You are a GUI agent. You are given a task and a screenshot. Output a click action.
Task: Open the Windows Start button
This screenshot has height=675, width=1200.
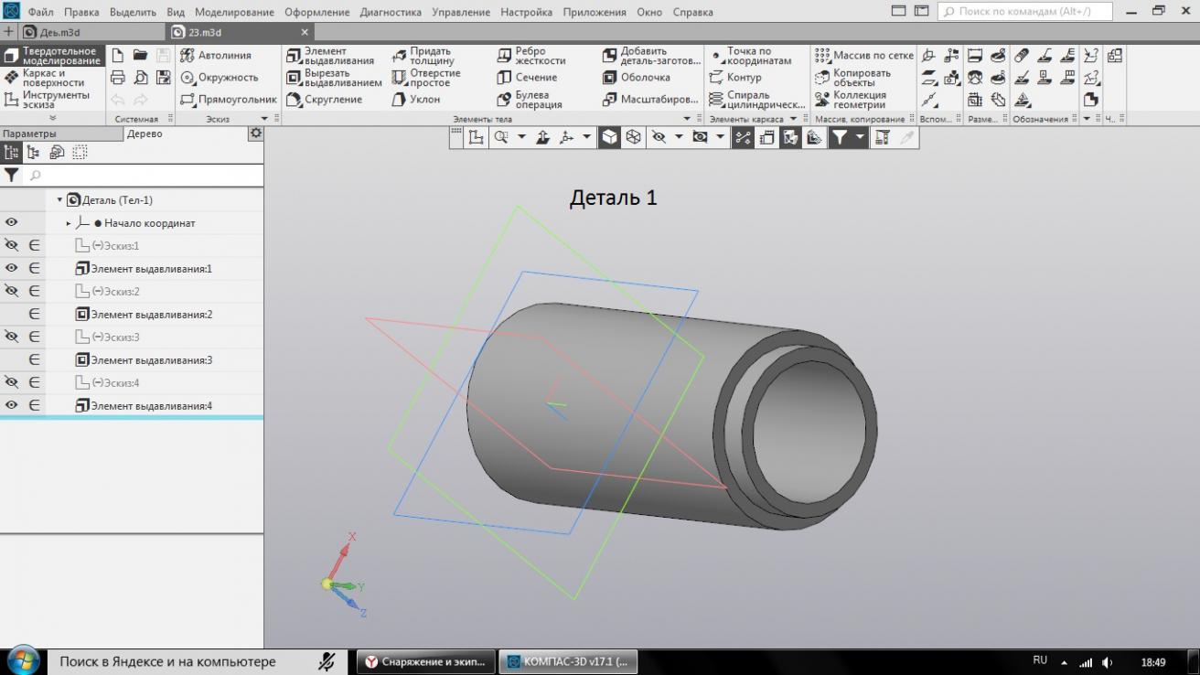coord(22,661)
